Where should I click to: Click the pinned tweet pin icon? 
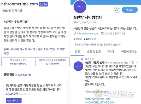pos(82,59)
